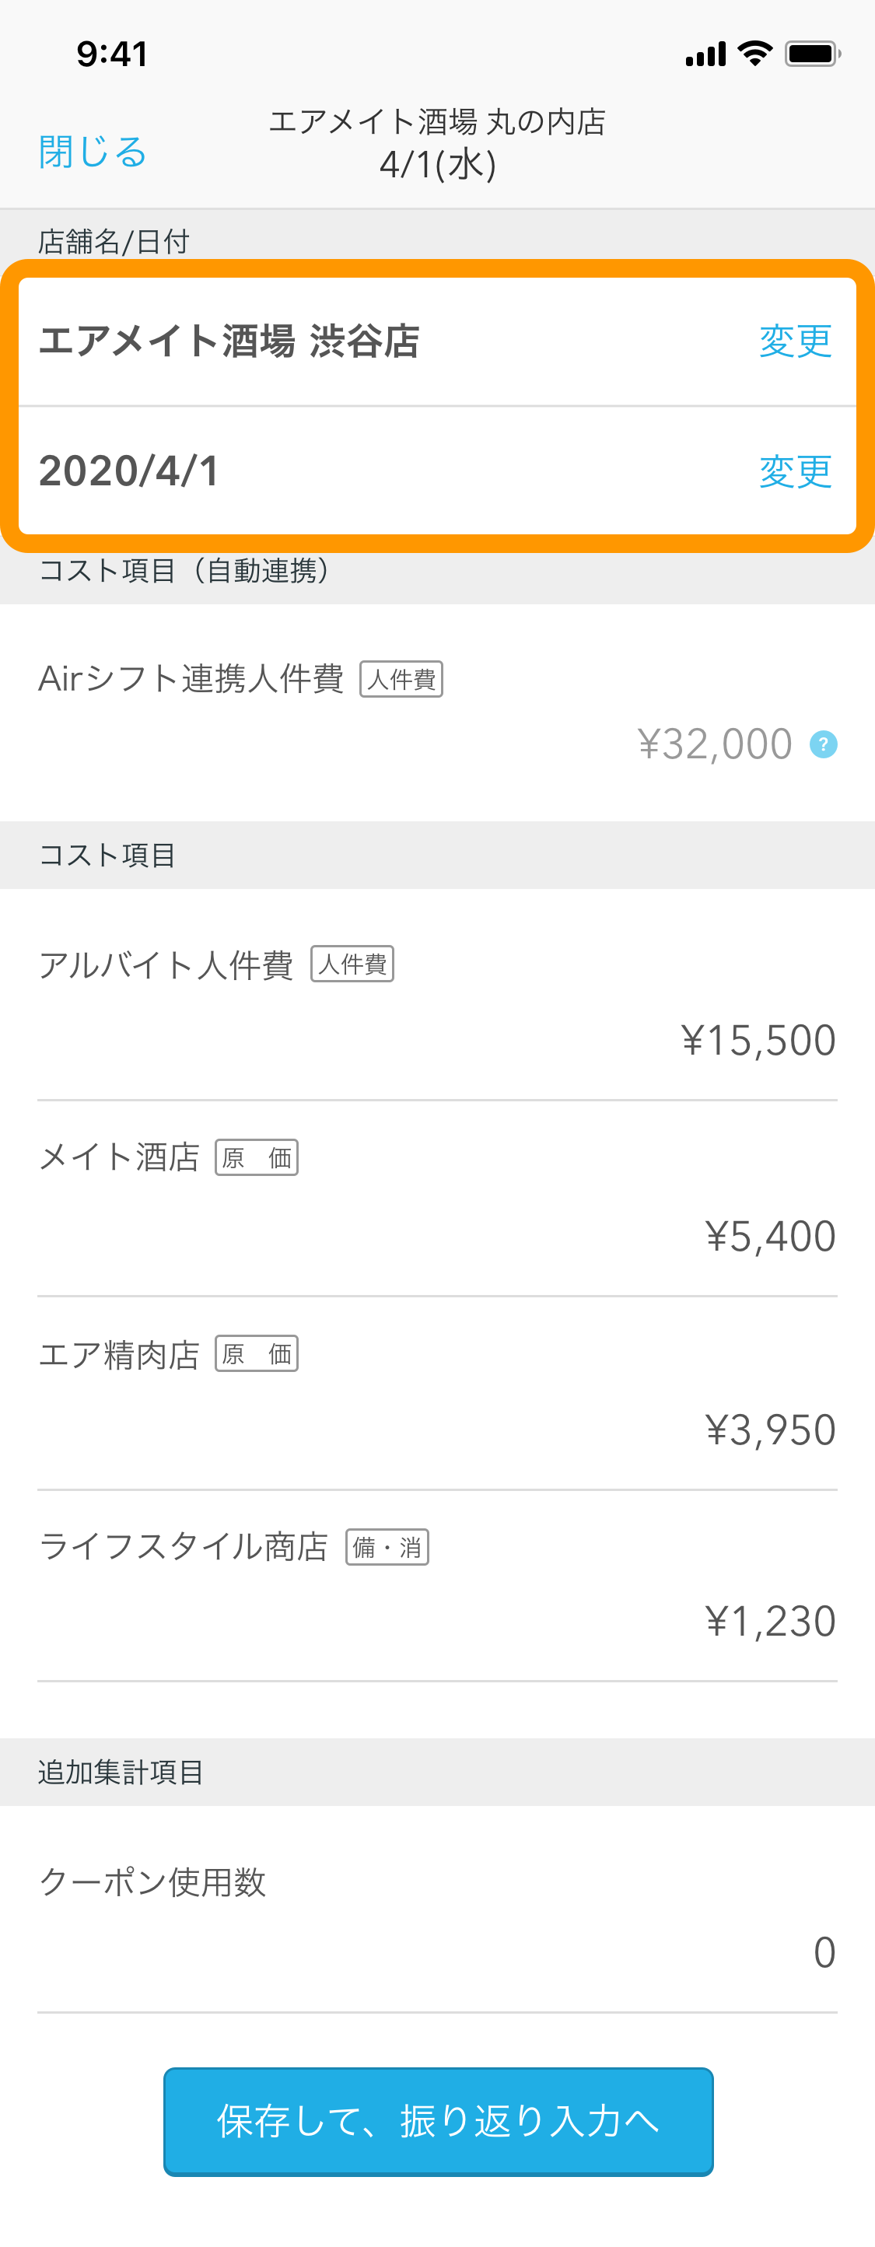Tap the cellular signal bars icon
This screenshot has width=875, height=2247.
705,54
